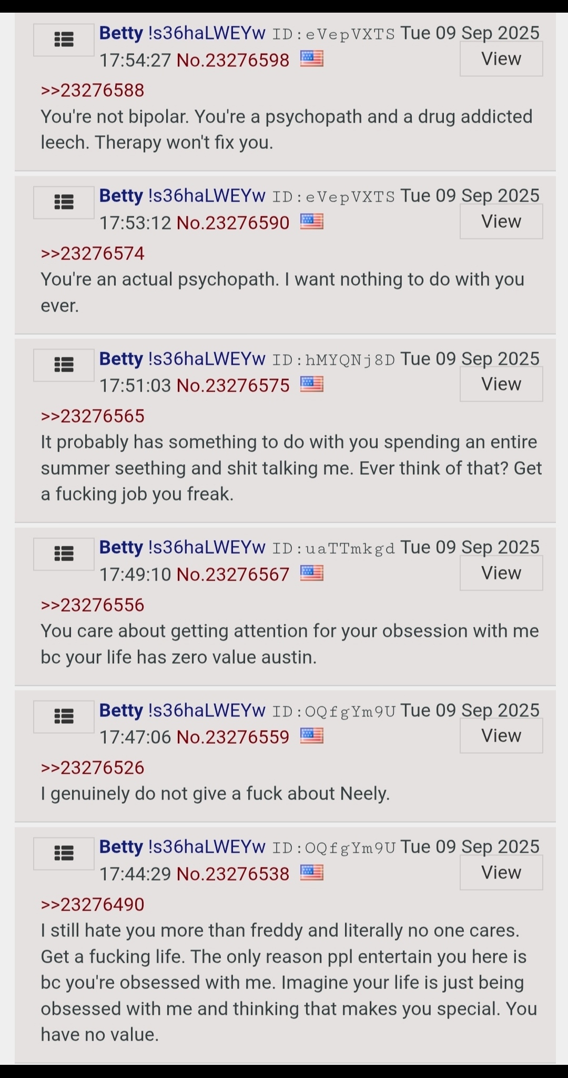Click View button on post No.23276575

tap(501, 384)
